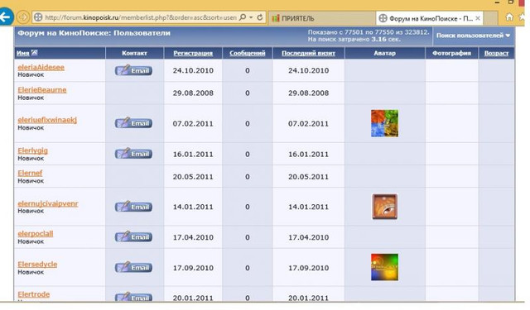Open user profile Elersedycle

click(x=37, y=265)
